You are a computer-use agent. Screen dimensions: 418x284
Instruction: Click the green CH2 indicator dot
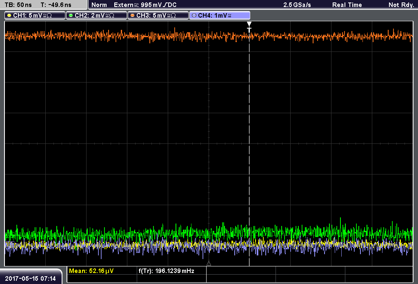click(x=71, y=16)
